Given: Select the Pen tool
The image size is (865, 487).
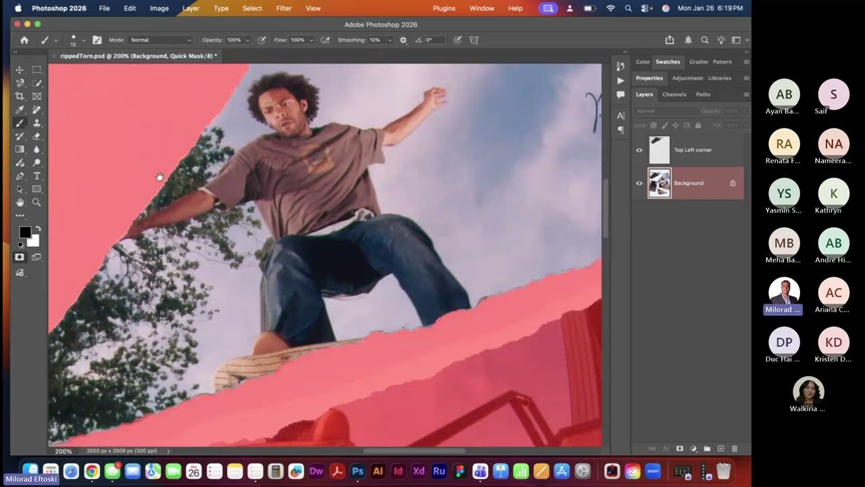Looking at the screenshot, I should coord(20,176).
